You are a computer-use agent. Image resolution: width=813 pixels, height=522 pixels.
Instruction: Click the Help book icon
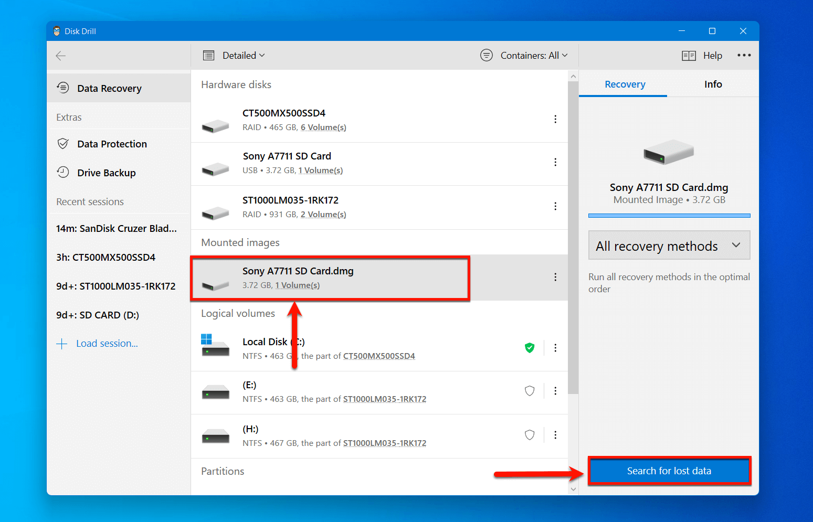[689, 56]
